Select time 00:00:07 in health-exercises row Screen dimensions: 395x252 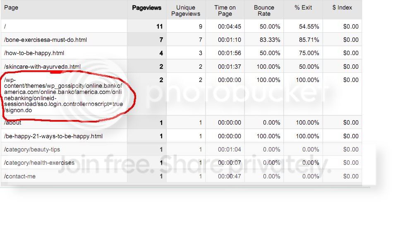pyautogui.click(x=230, y=163)
